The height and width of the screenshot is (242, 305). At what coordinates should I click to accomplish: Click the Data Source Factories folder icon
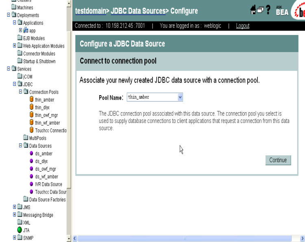(x=26, y=199)
